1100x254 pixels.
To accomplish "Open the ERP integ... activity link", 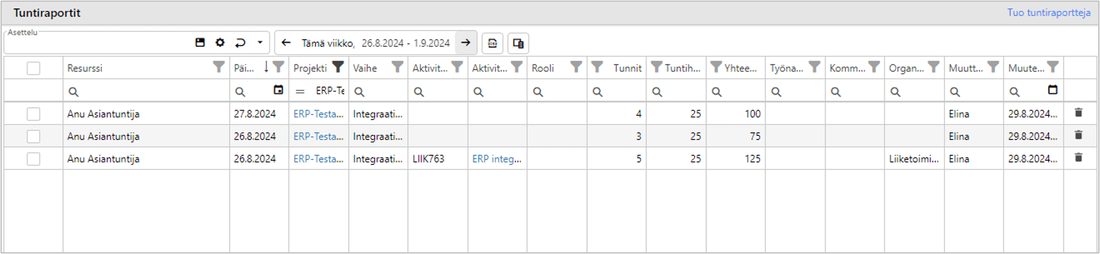I will tap(496, 159).
